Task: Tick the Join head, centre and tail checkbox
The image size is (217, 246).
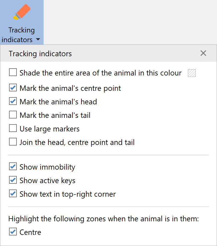Action: (13, 142)
